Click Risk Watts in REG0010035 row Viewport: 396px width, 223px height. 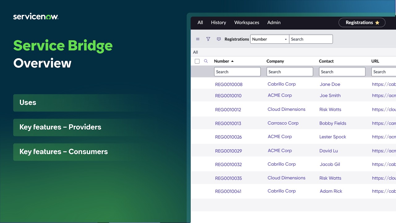click(x=330, y=178)
